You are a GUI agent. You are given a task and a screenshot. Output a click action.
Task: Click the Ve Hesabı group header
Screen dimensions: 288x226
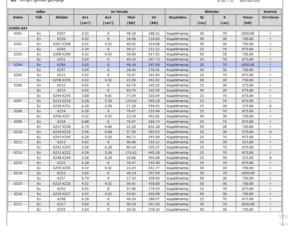(x=119, y=12)
